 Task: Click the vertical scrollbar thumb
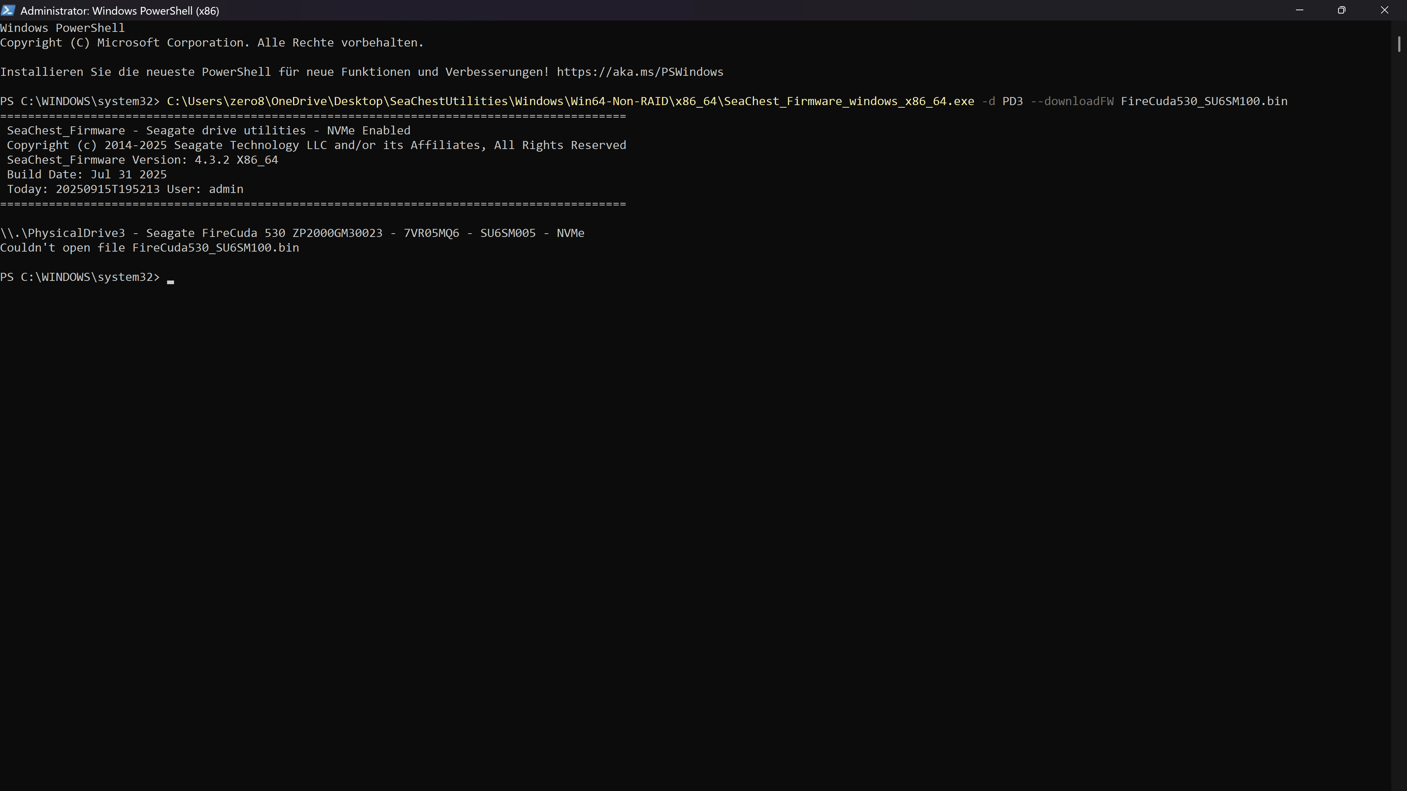[x=1399, y=44]
